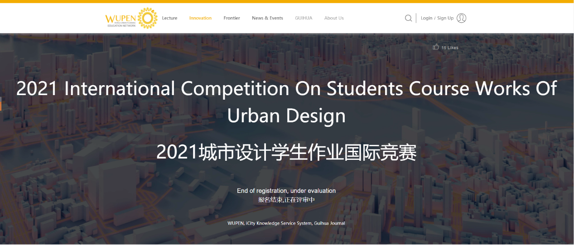Like the competition with thumbs-up icon

pos(436,47)
